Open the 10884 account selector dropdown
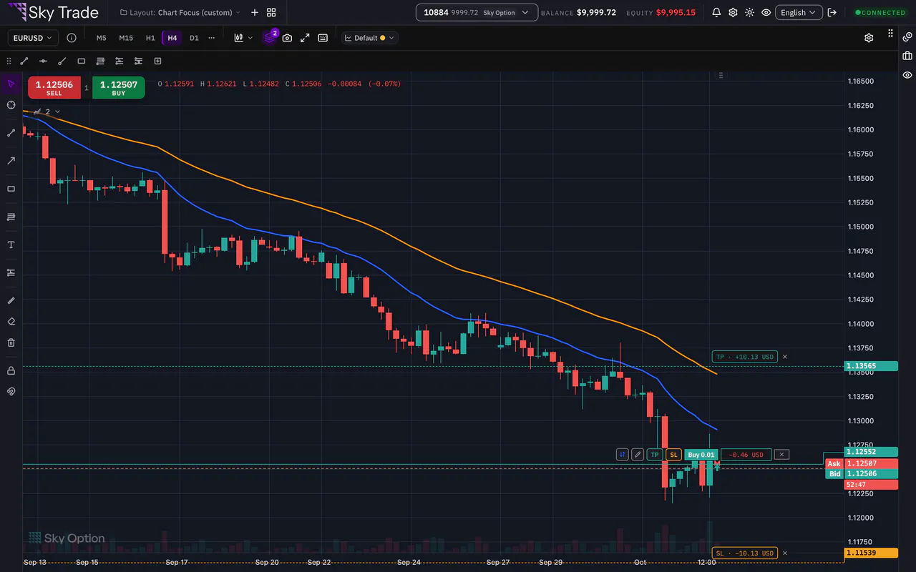The width and height of the screenshot is (916, 572). click(477, 13)
